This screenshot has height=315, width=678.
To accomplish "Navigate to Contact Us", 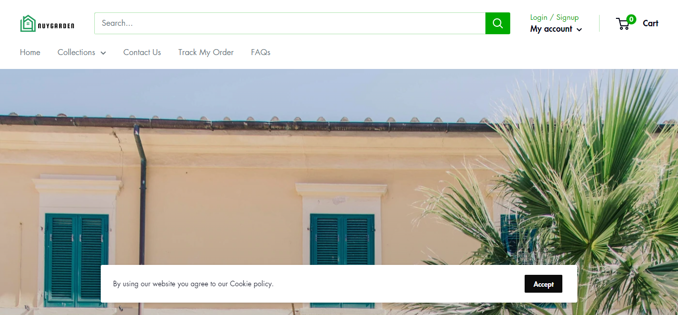I will (142, 52).
